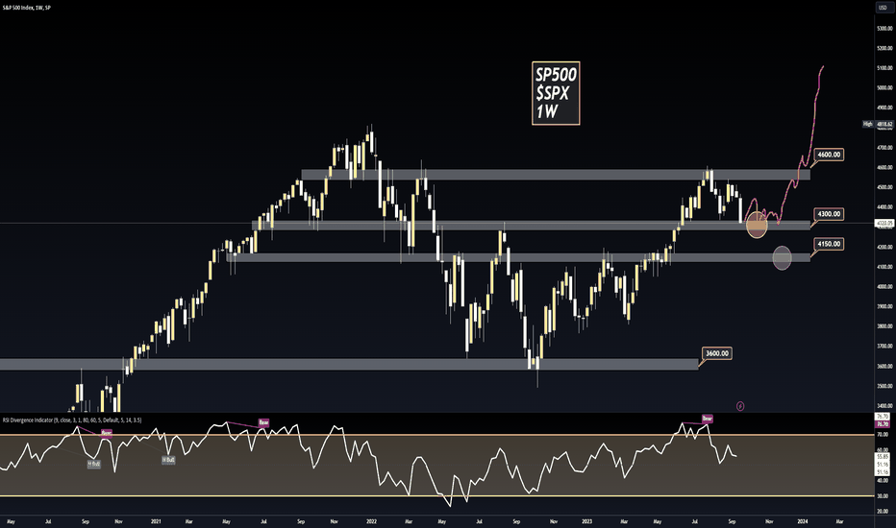896x528 pixels.
Task: Click the 2022 time axis label
Action: point(371,521)
